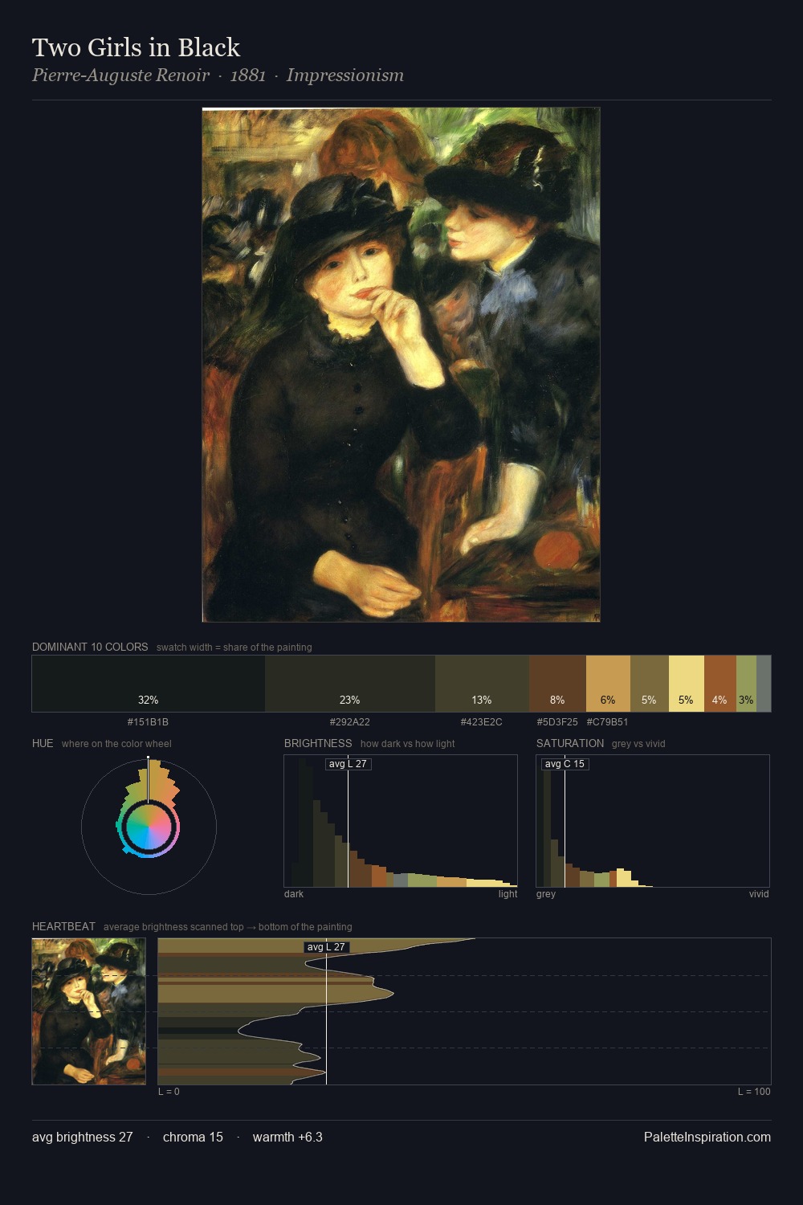Click the 'grey' axis label under Saturation
The width and height of the screenshot is (803, 1205).
546,894
